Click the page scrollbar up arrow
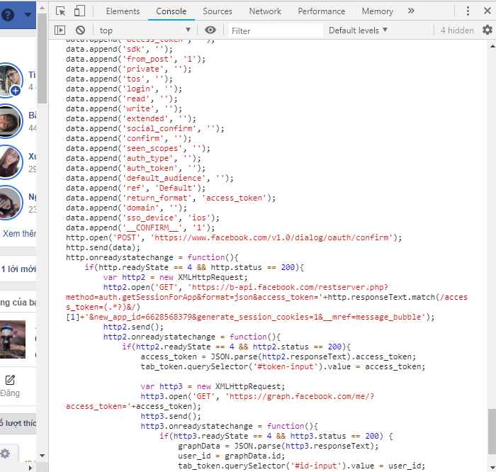 pyautogui.click(x=43, y=9)
